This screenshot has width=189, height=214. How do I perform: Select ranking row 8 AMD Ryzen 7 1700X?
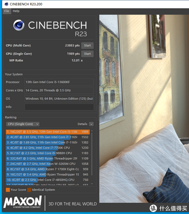(x=48, y=169)
